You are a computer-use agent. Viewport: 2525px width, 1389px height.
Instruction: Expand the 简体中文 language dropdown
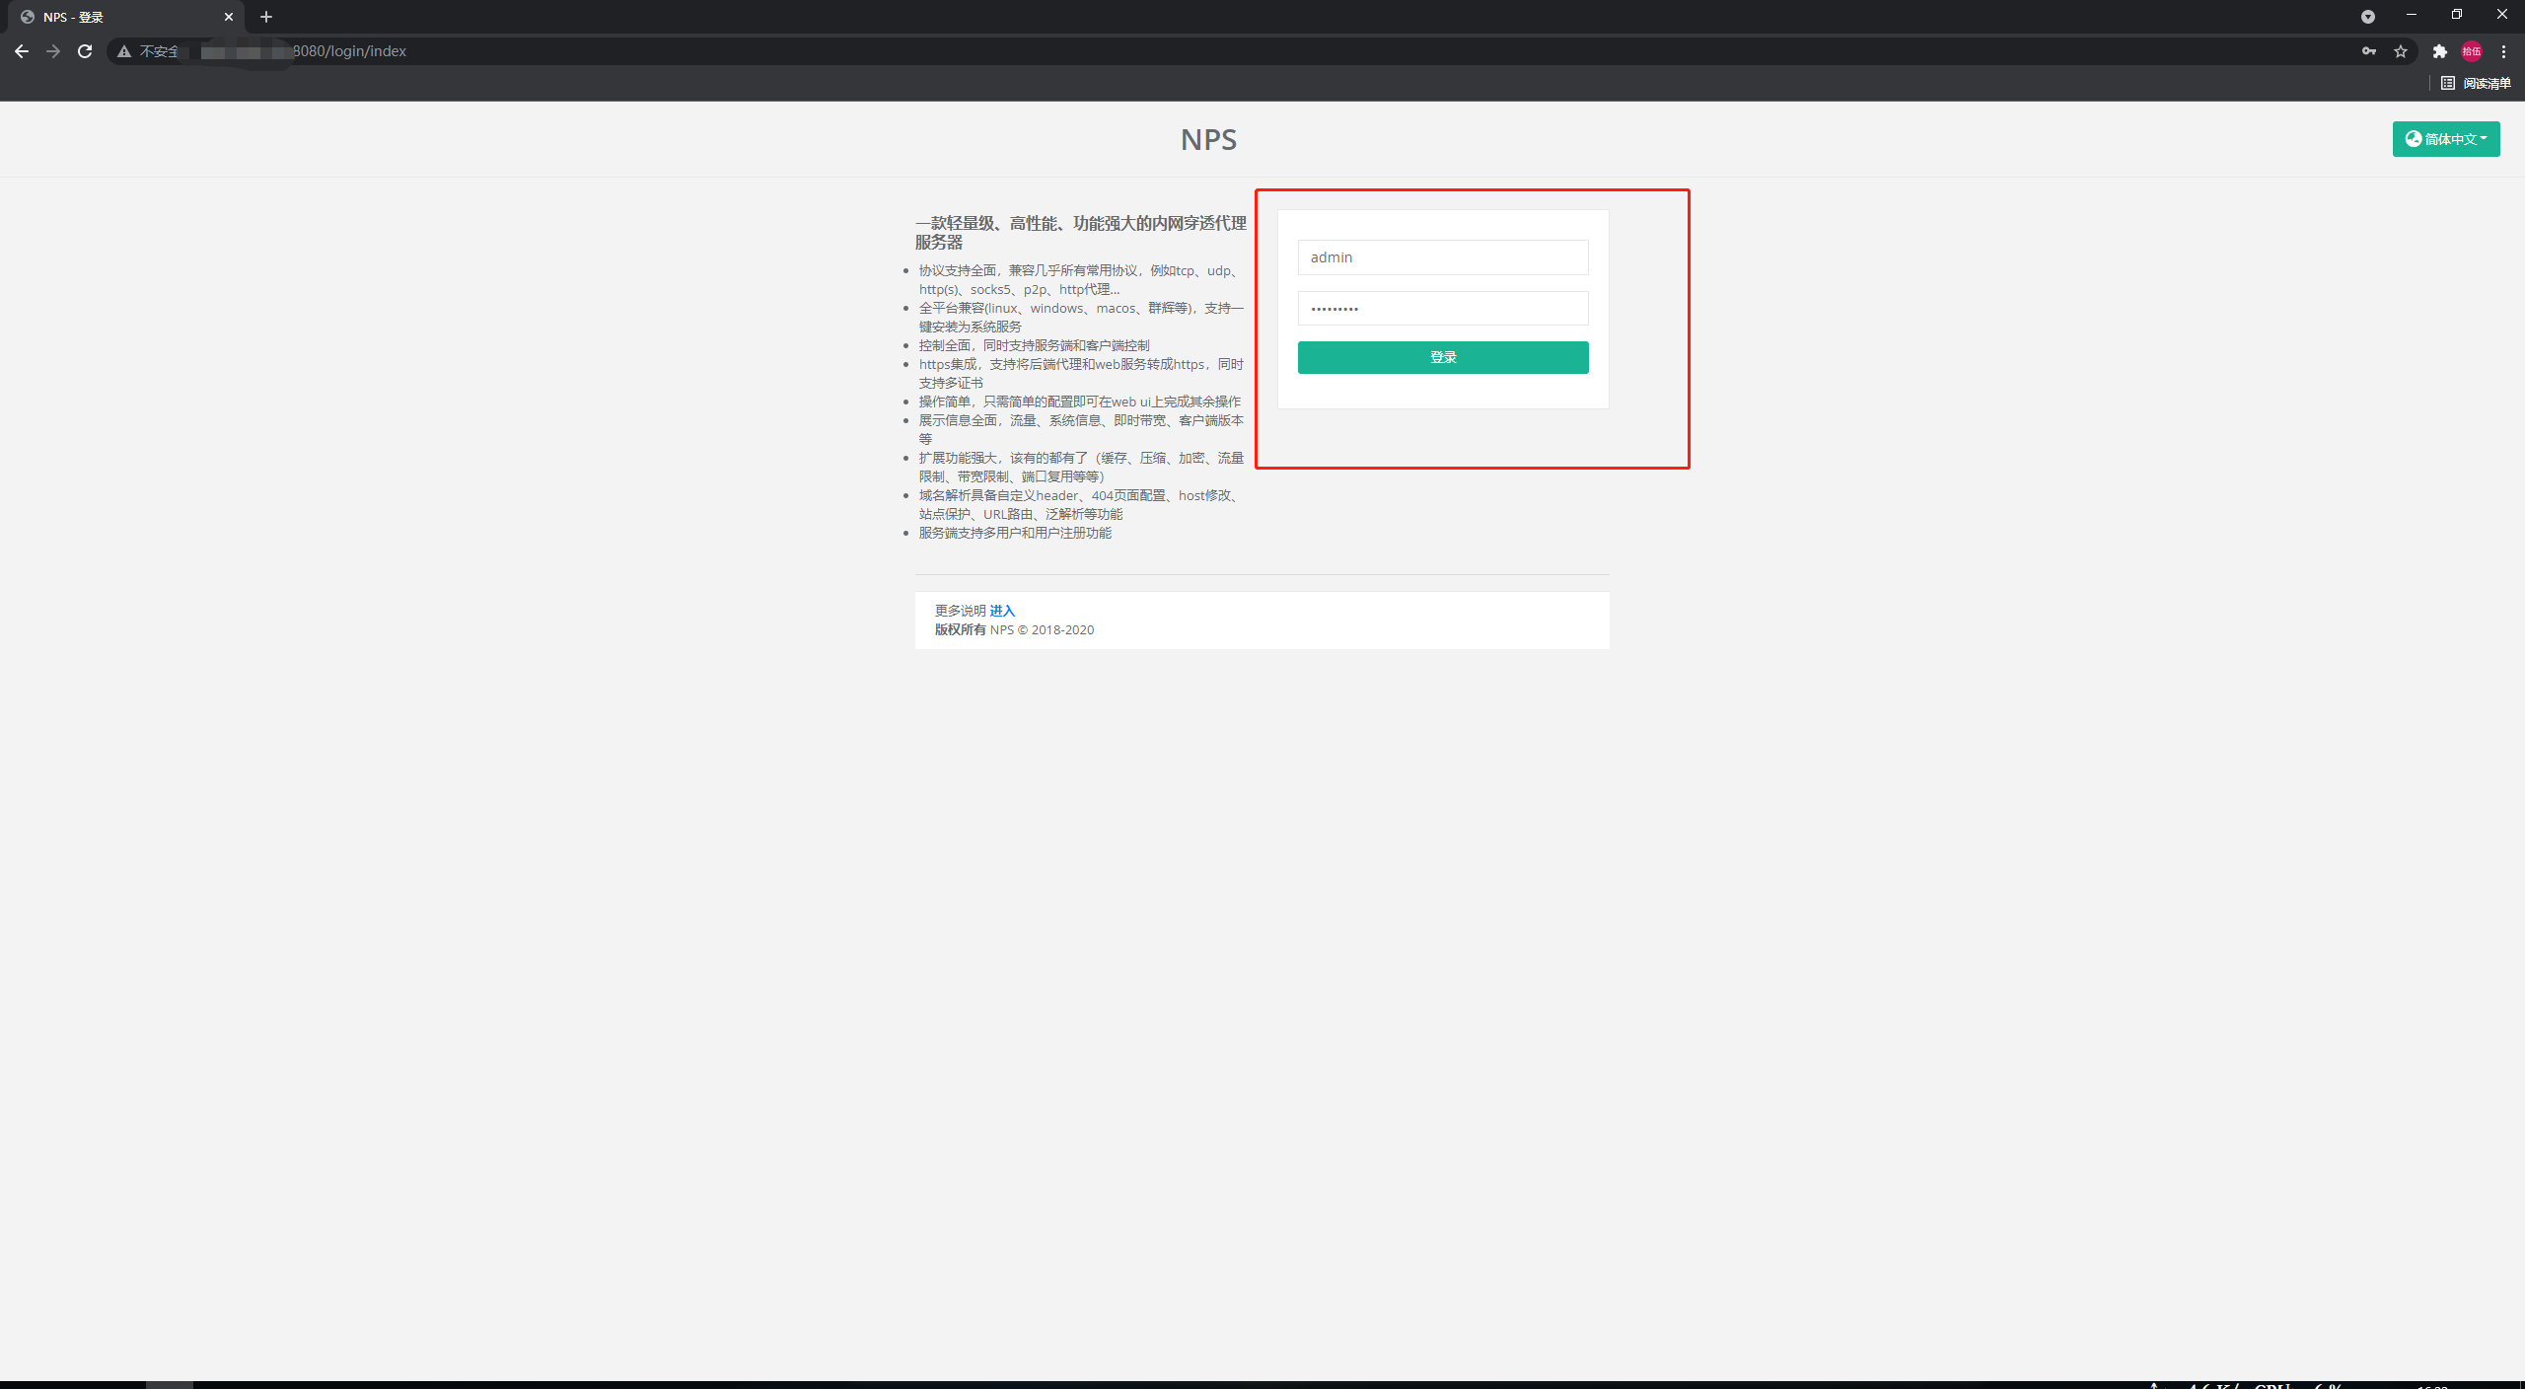click(2446, 139)
